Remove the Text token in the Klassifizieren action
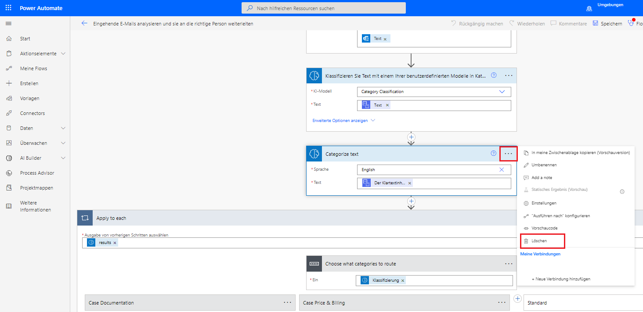Viewport: 643px width, 312px height. 387,105
